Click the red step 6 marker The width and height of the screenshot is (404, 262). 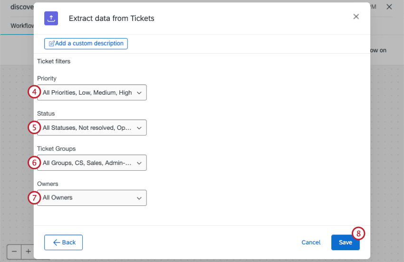[x=33, y=163]
